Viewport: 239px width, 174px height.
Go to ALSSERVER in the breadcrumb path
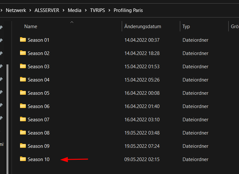(x=47, y=10)
